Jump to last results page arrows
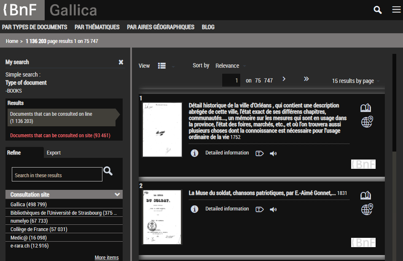 (x=306, y=79)
